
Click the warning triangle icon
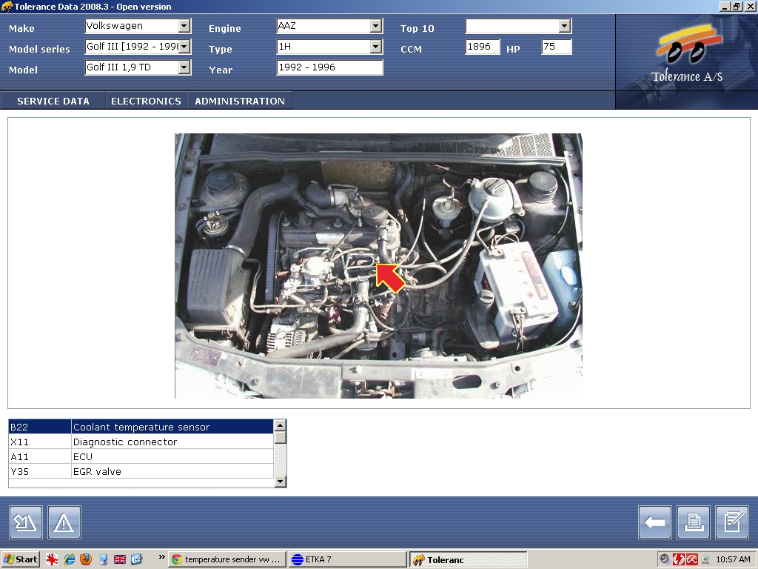click(x=64, y=522)
